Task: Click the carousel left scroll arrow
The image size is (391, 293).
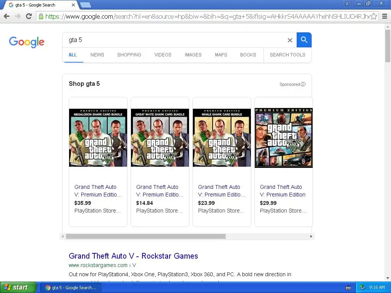Action: click(63, 236)
